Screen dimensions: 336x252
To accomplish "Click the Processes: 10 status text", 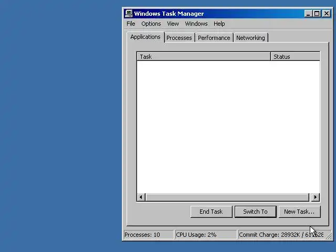I will (142, 235).
